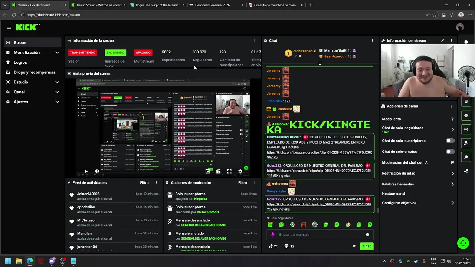The image size is (475, 267).
Task: Click Filtro in Acciones de moderador
Action: 243,183
